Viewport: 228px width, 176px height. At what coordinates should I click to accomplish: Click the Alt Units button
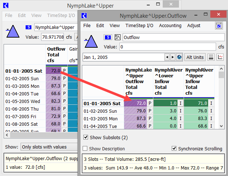[x=195, y=57]
